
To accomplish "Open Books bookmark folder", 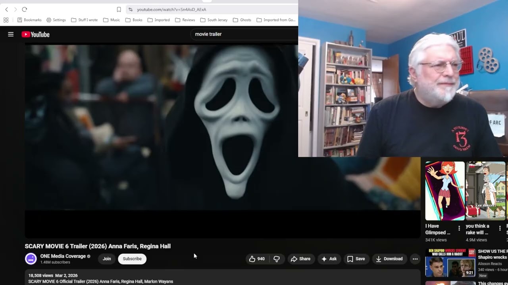I will [134, 20].
